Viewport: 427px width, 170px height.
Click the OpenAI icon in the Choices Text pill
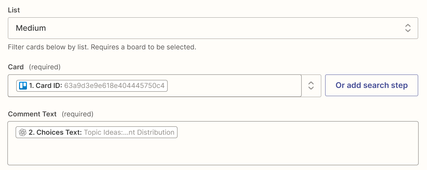(23, 132)
